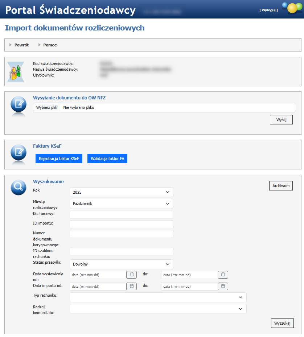Click Wybierz plik to choose file

click(47, 107)
